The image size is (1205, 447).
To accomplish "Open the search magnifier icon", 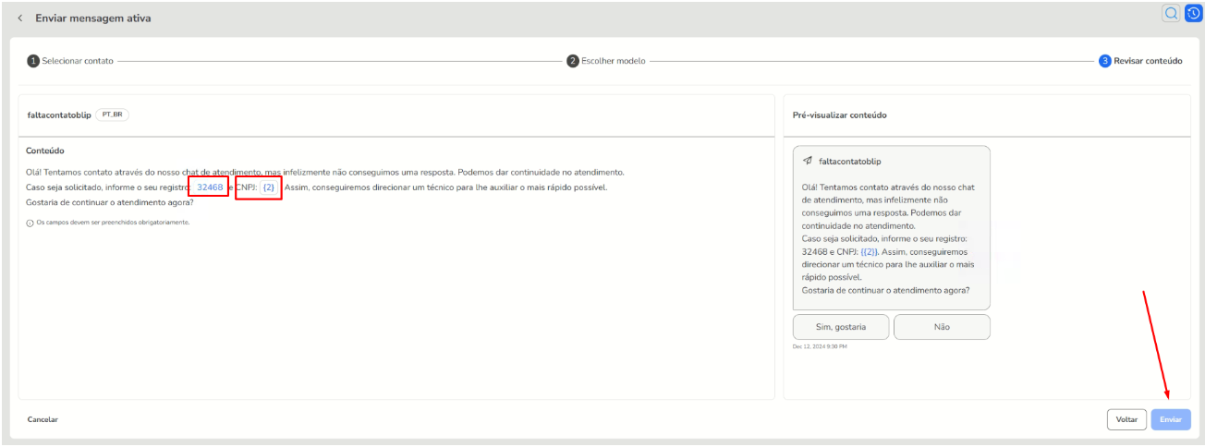I will [1171, 13].
